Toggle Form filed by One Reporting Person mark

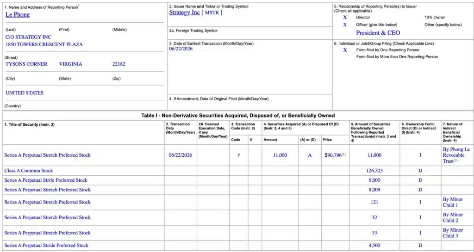click(345, 50)
